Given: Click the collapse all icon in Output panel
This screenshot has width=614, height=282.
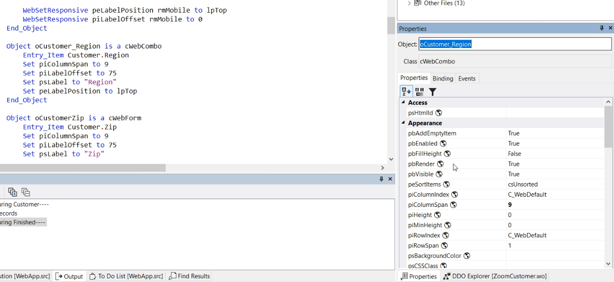Looking at the screenshot, I should coord(26,192).
